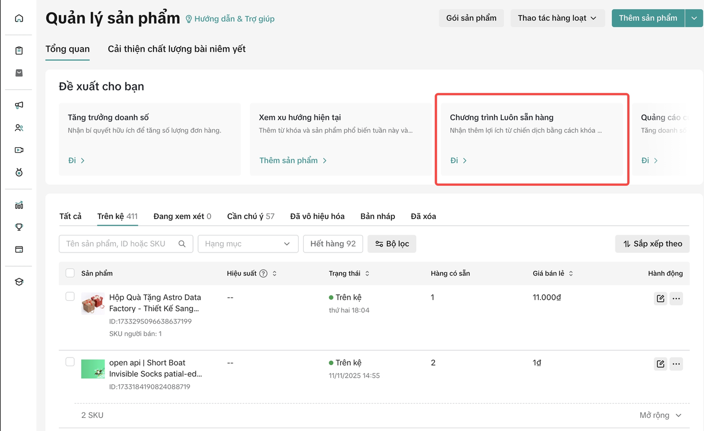Image resolution: width=704 pixels, height=431 pixels.
Task: Click the clipboard orders icon in the sidebar
Action: point(19,51)
